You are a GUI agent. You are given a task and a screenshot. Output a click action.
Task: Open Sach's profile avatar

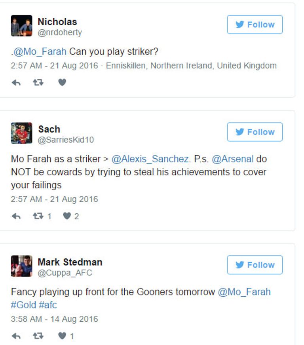[21, 133]
